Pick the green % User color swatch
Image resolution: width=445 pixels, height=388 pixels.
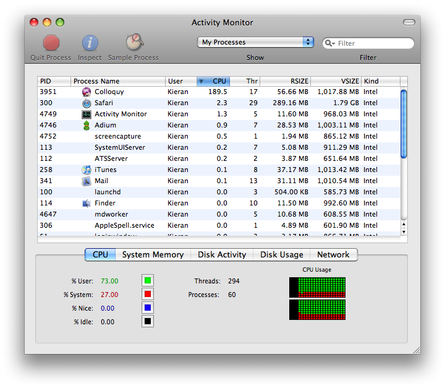pyautogui.click(x=148, y=280)
